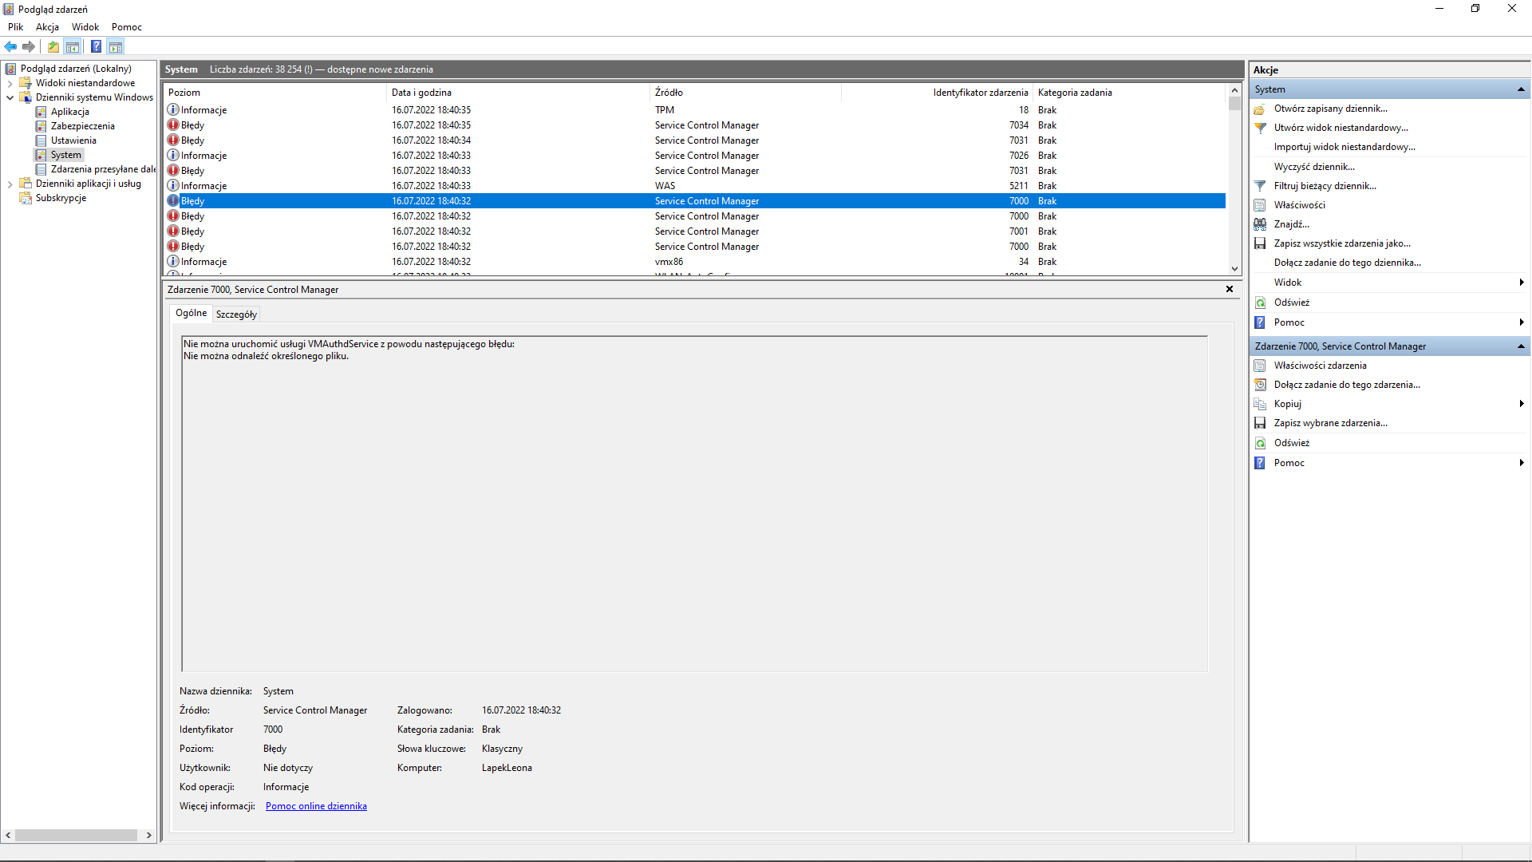Sort by Kategoria zadania column header
The height and width of the screenshot is (862, 1532).
[1129, 93]
